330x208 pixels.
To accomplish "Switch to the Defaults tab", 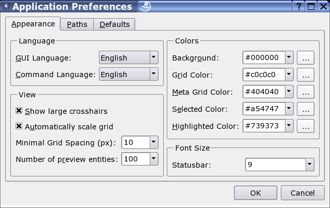I will pos(115,24).
